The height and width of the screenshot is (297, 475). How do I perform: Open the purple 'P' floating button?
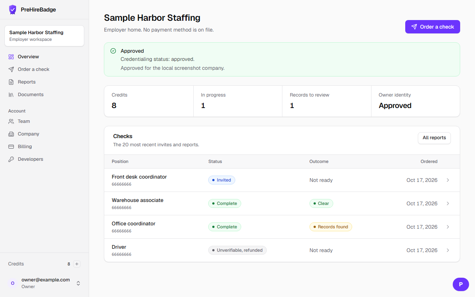[461, 284]
